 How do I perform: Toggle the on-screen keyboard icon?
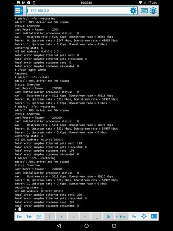(x=144, y=10)
